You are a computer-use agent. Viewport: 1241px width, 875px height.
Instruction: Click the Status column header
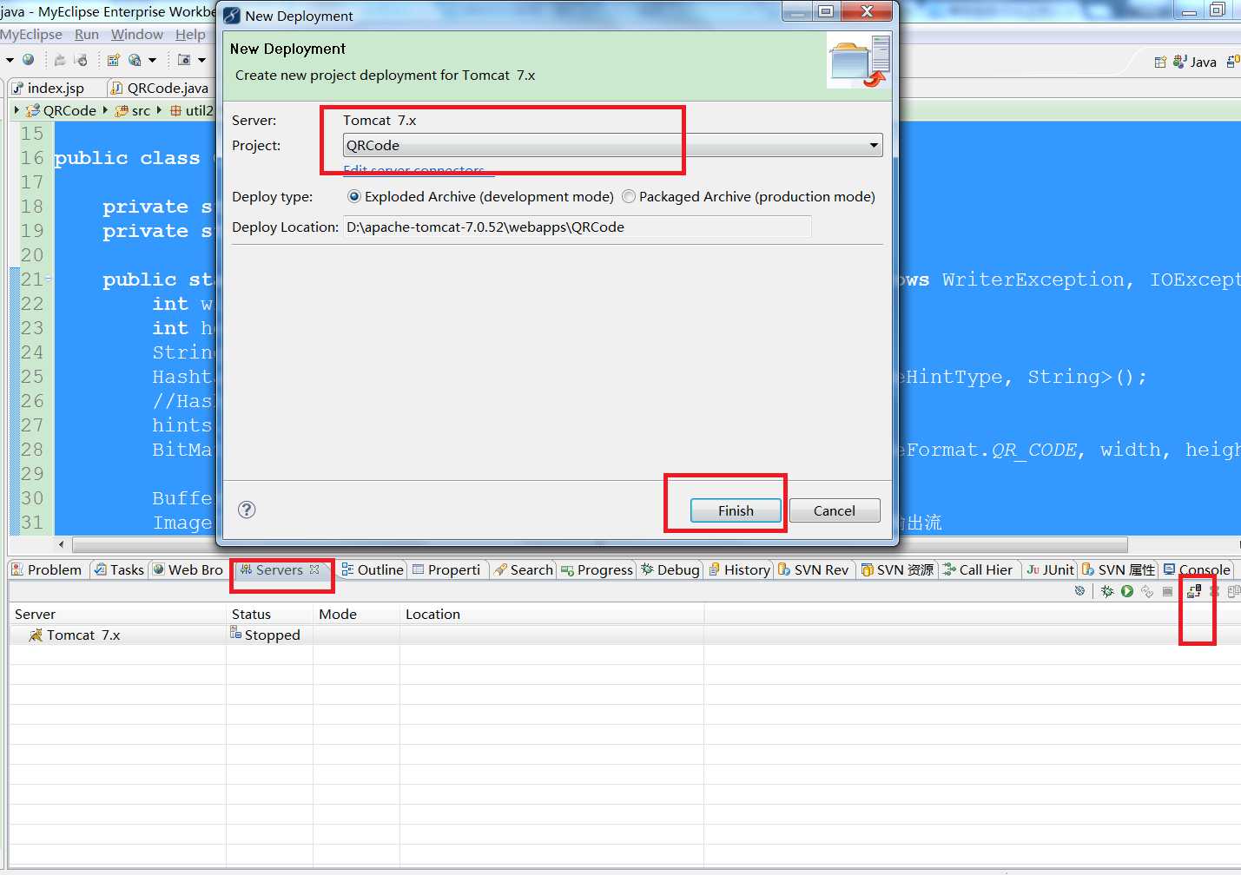click(x=269, y=614)
